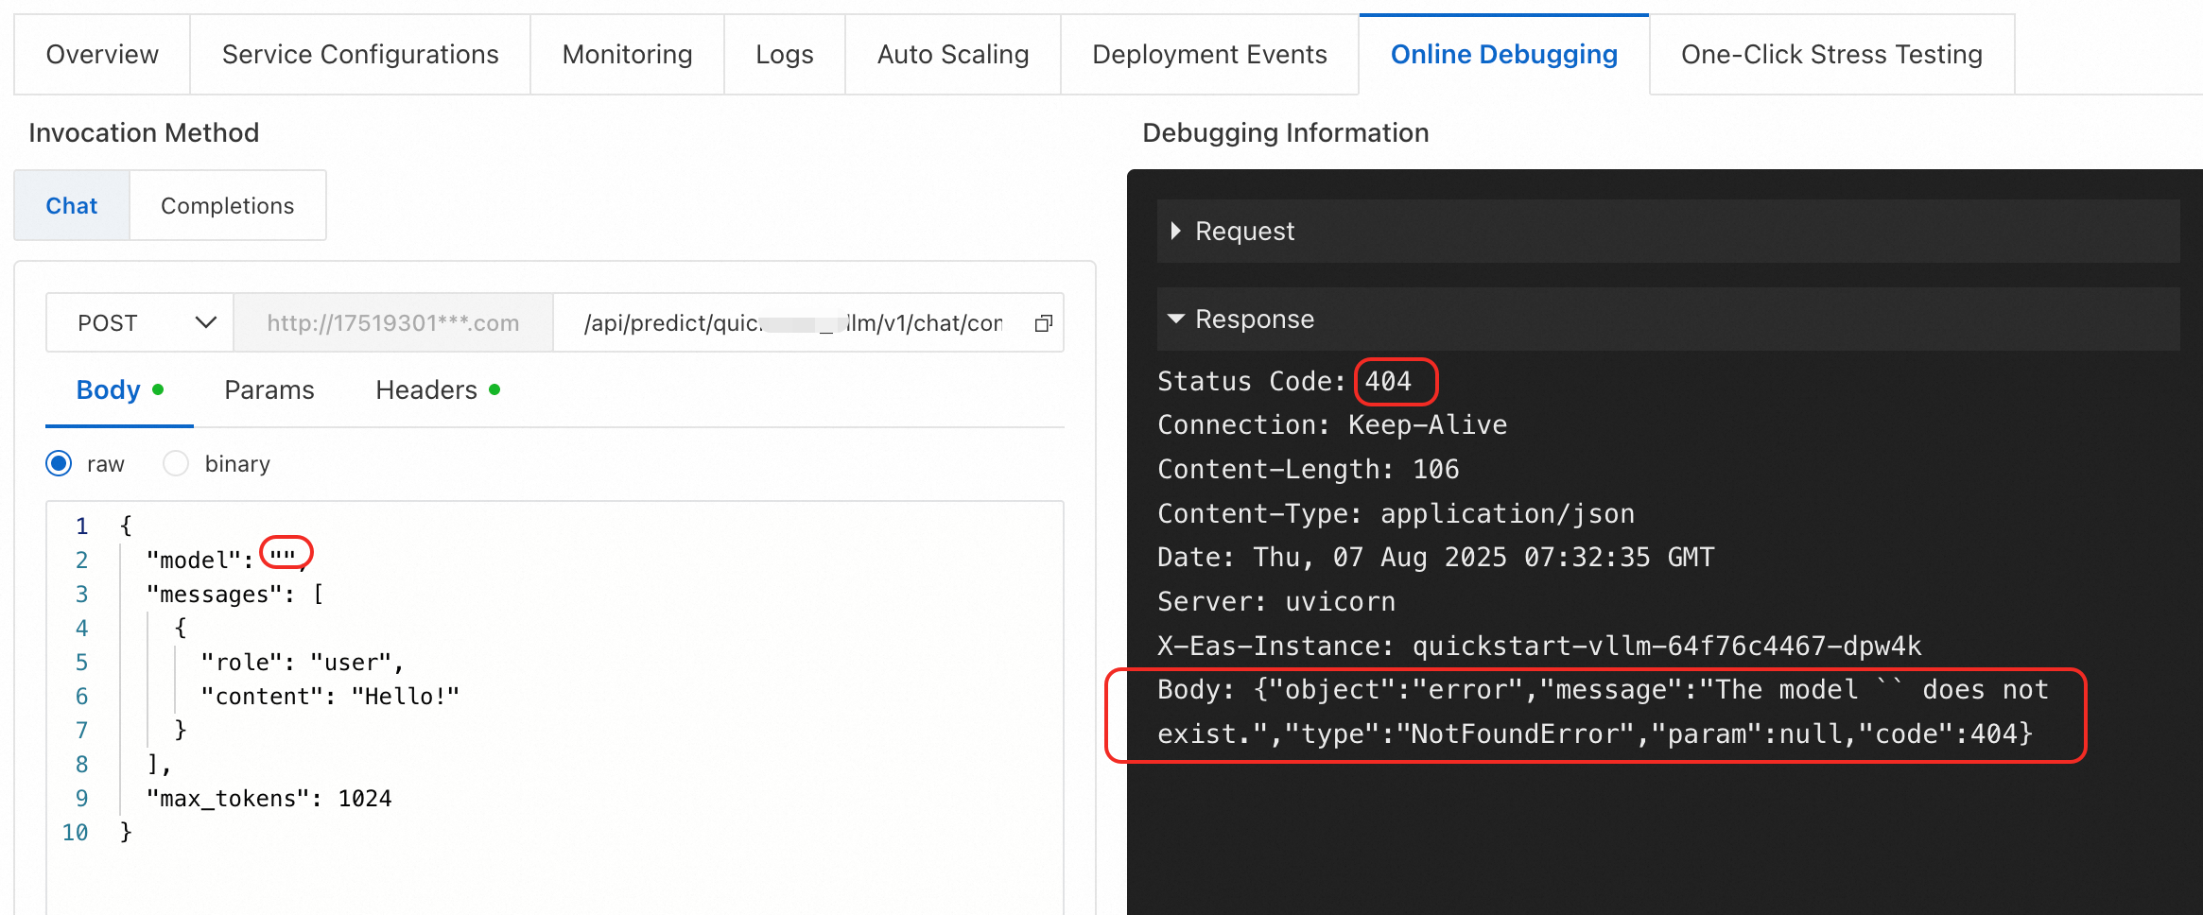Image resolution: width=2203 pixels, height=915 pixels.
Task: Switch to the Completions invocation method
Action: pyautogui.click(x=227, y=206)
